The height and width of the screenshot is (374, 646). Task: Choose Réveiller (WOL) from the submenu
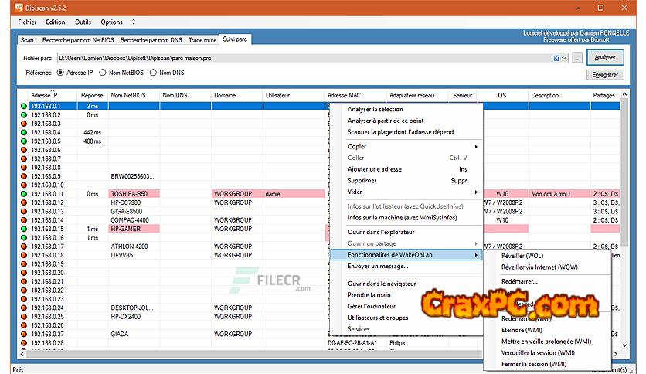(x=523, y=255)
